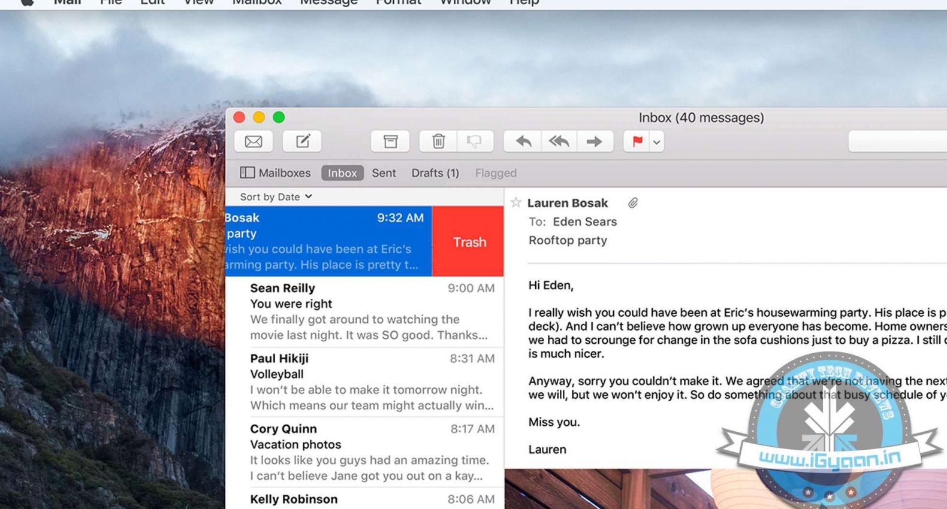Open the attachment paperclip icon
This screenshot has height=509, width=947.
[x=633, y=203]
